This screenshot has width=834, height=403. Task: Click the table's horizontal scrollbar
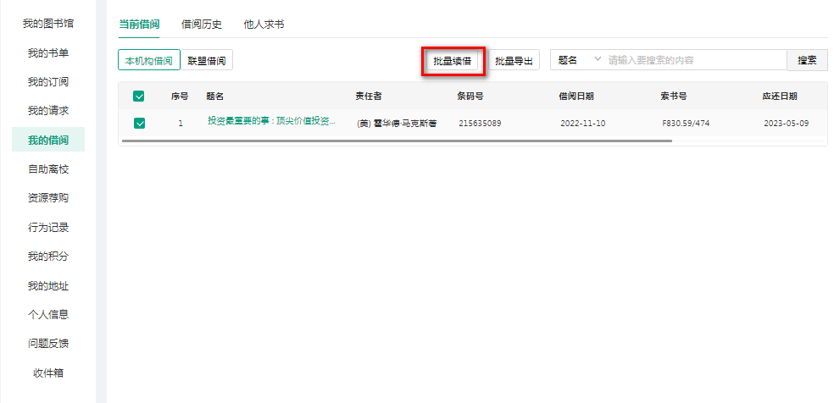tap(397, 141)
